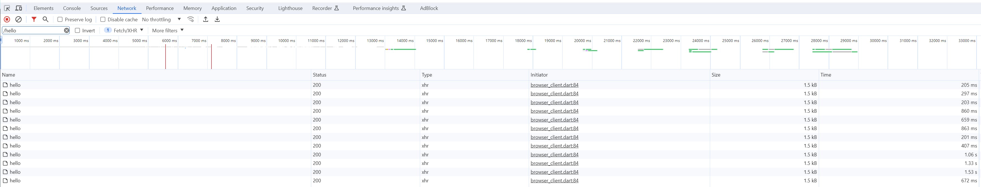Open the network search magnifier
Image resolution: width=981 pixels, height=187 pixels.
(x=45, y=19)
